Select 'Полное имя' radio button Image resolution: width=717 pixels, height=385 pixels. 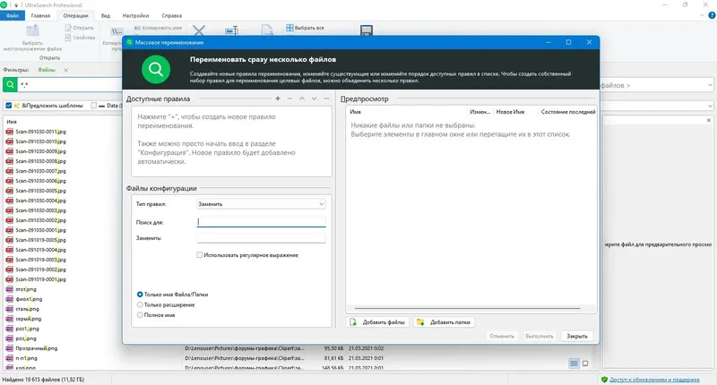[140, 315]
